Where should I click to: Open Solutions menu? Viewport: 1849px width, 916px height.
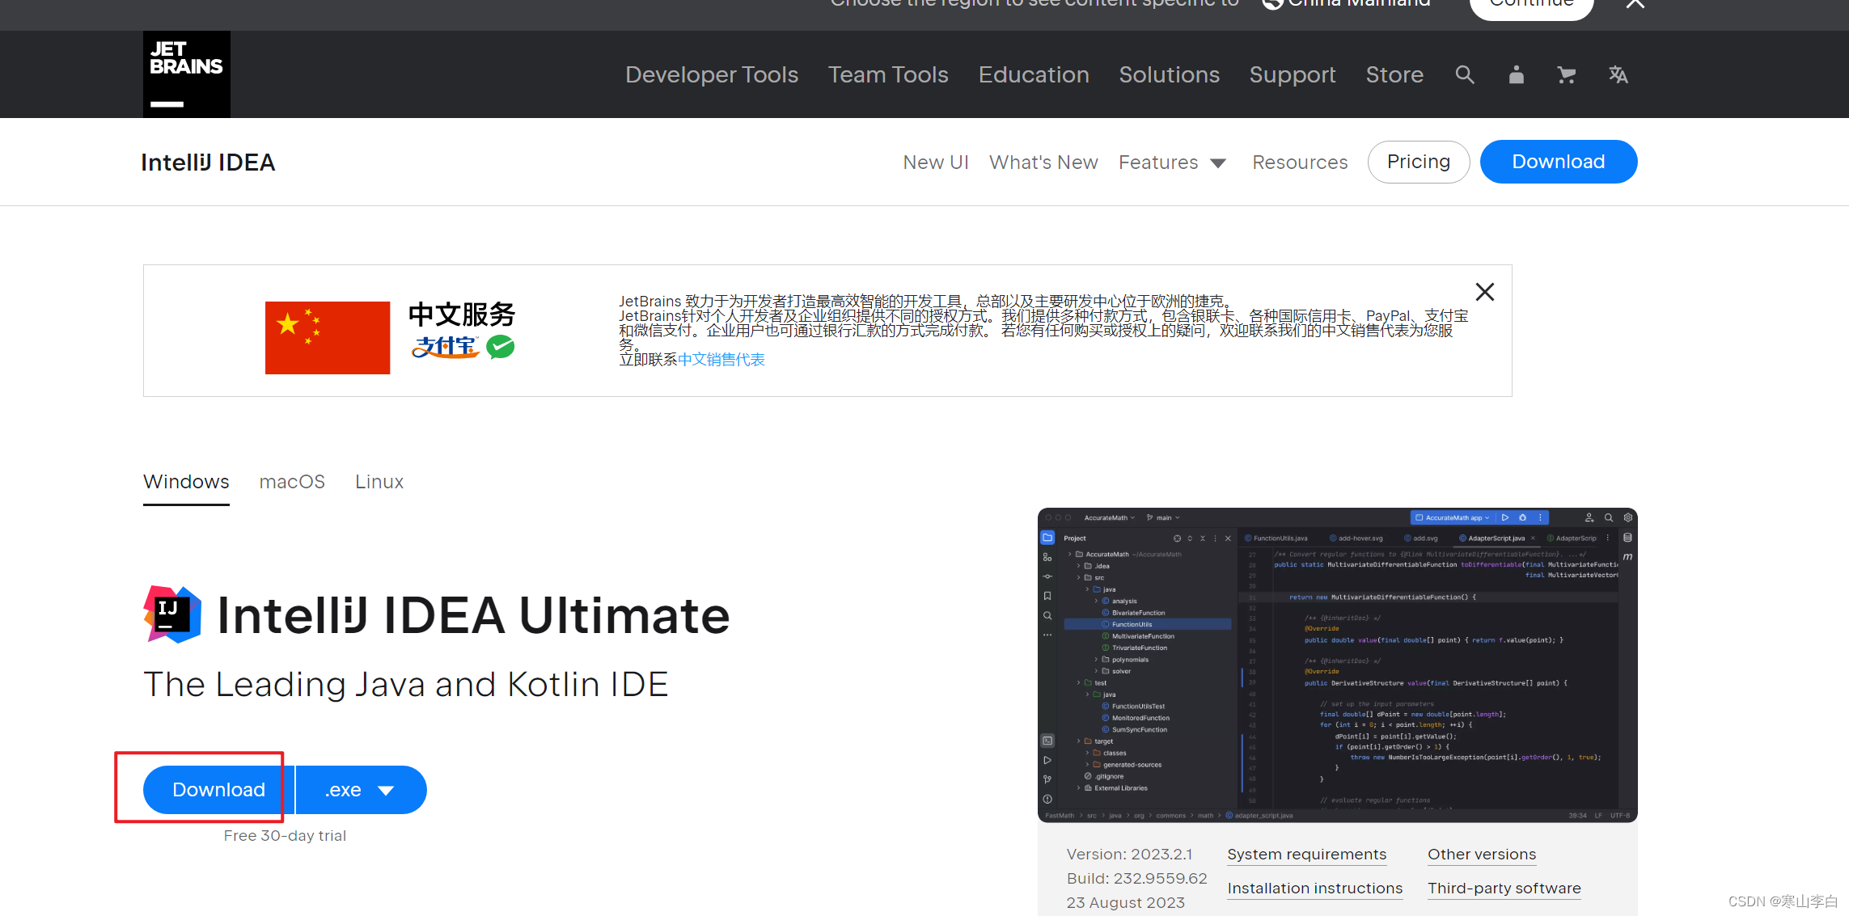1170,75
